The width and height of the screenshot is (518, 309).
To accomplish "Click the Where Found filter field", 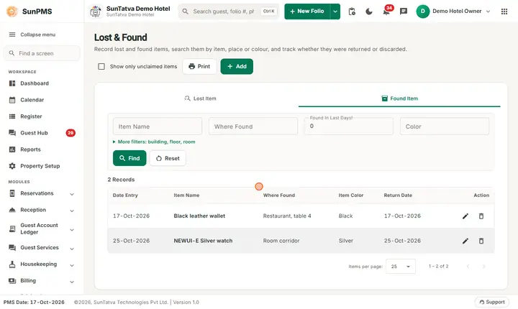I will [253, 126].
